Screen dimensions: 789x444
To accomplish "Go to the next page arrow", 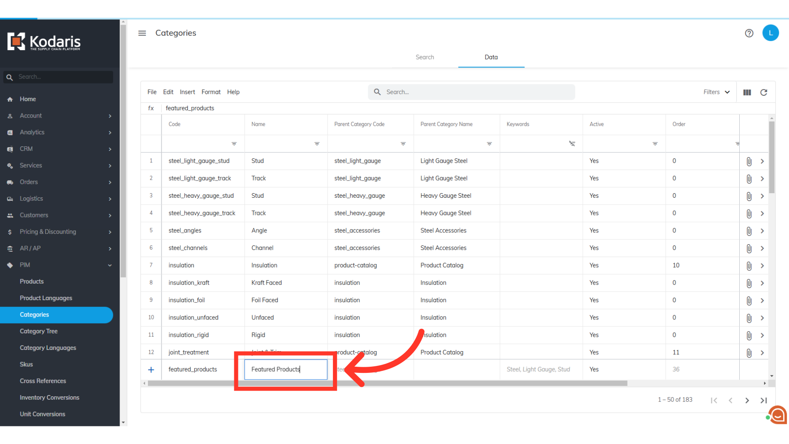I will click(747, 400).
